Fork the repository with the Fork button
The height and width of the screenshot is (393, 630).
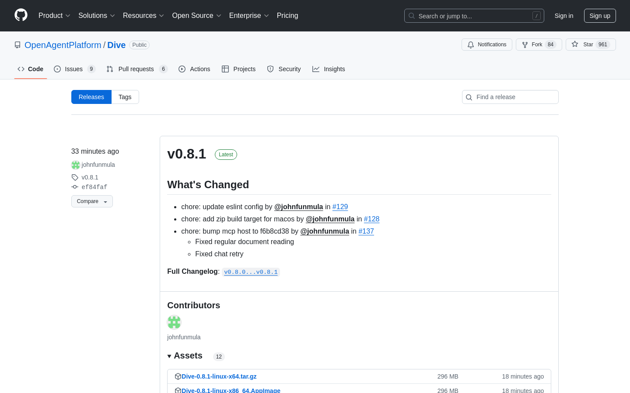[539, 45]
